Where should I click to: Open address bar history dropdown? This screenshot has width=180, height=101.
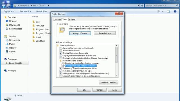(138, 6)
